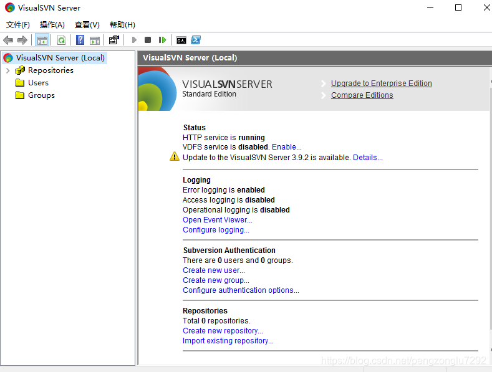The width and height of the screenshot is (492, 372).
Task: Minimize the VisualSVN Server window
Action: [430, 8]
